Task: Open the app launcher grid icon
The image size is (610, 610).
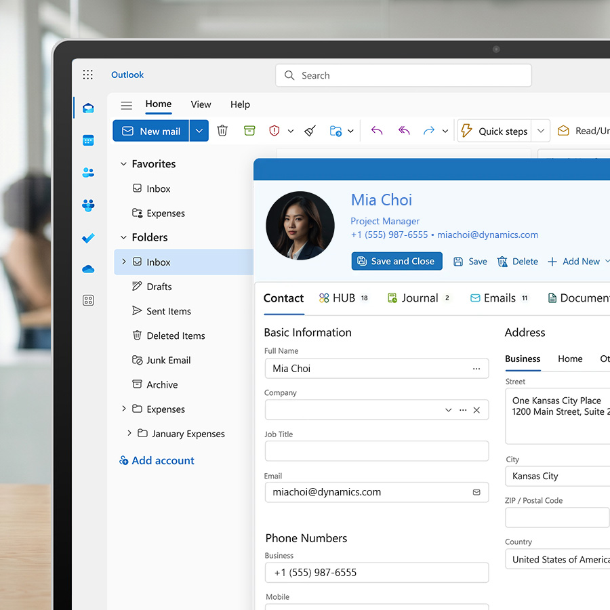Action: (88, 75)
